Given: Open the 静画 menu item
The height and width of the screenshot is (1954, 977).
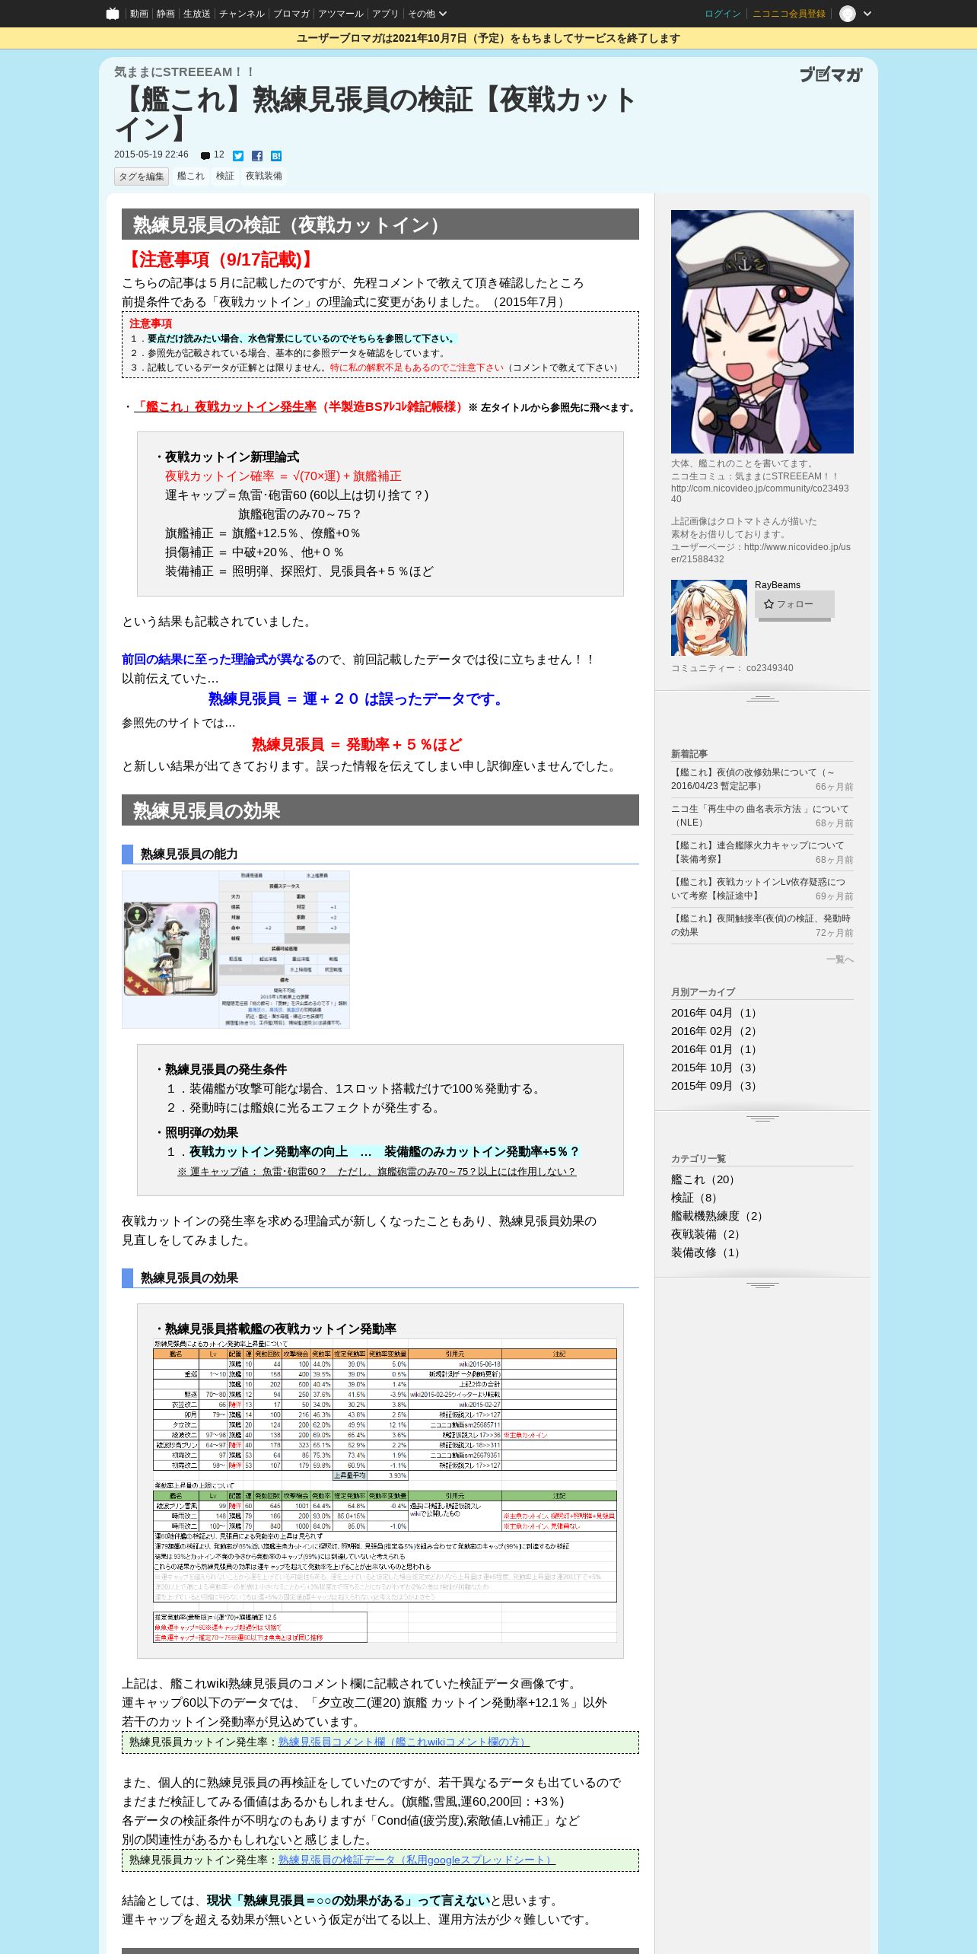Looking at the screenshot, I should (166, 14).
